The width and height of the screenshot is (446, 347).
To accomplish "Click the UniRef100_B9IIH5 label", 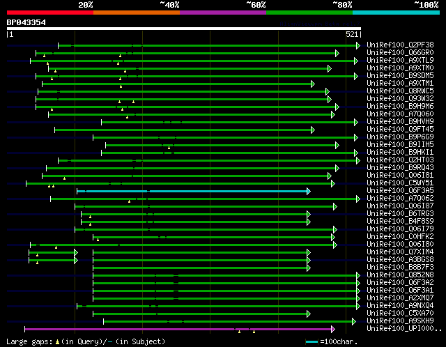I will (400, 145).
